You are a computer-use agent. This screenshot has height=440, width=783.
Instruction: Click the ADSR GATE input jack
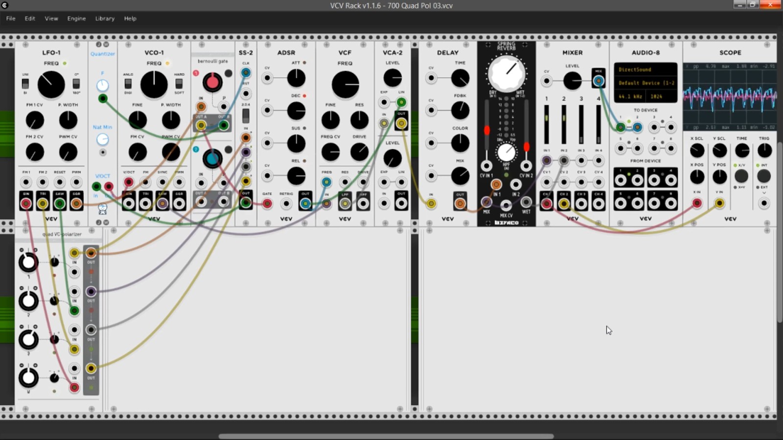coord(267,203)
